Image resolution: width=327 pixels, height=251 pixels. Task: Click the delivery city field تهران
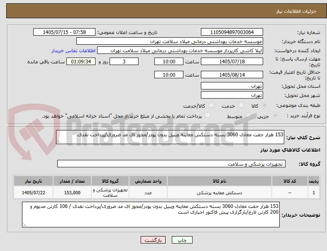232,95
